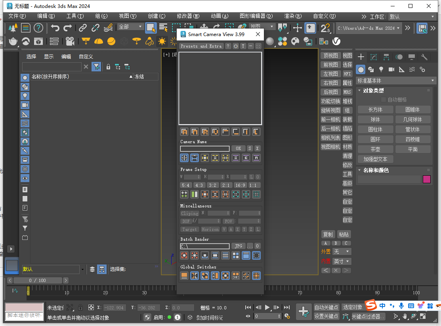Open the Space Warps category in Create panel
Screen dimensions: 441x326
click(412, 69)
